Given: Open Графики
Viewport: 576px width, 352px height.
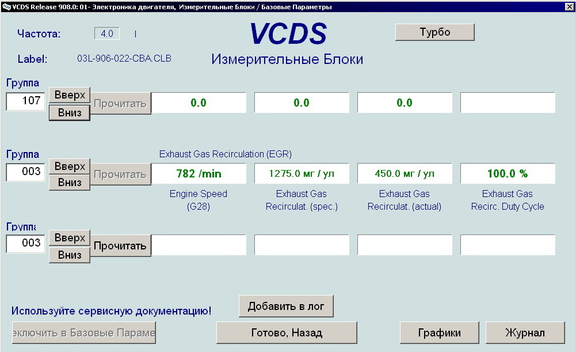Looking at the screenshot, I should pyautogui.click(x=440, y=333).
